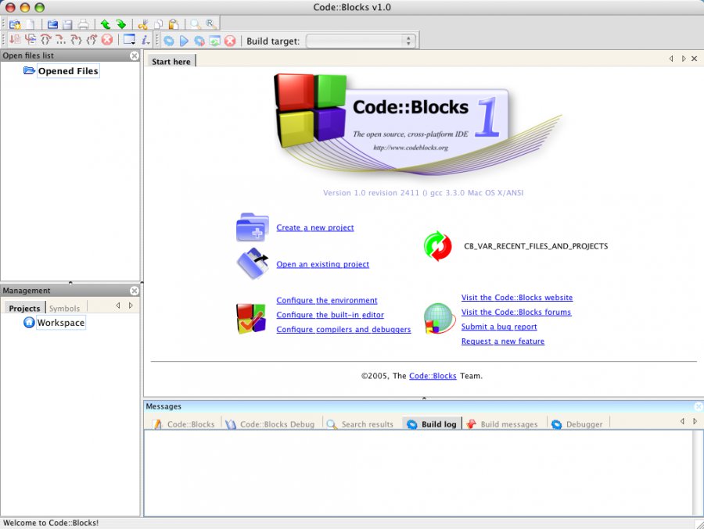This screenshot has width=704, height=529.
Task: Click Create a new project link
Action: pos(315,227)
